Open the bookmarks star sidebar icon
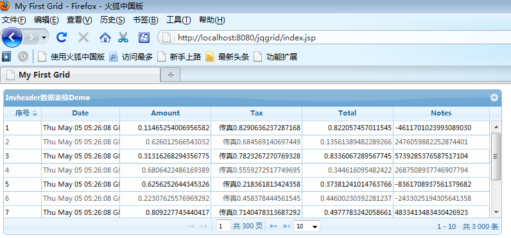 coord(6,57)
